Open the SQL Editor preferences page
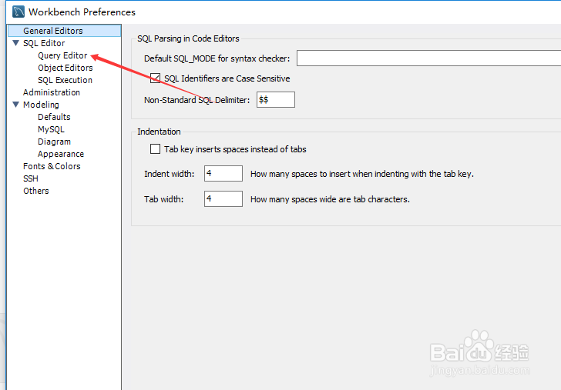Screen dimensions: 561x390 tap(44, 43)
